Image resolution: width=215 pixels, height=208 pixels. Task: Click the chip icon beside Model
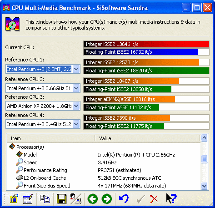[20, 154]
